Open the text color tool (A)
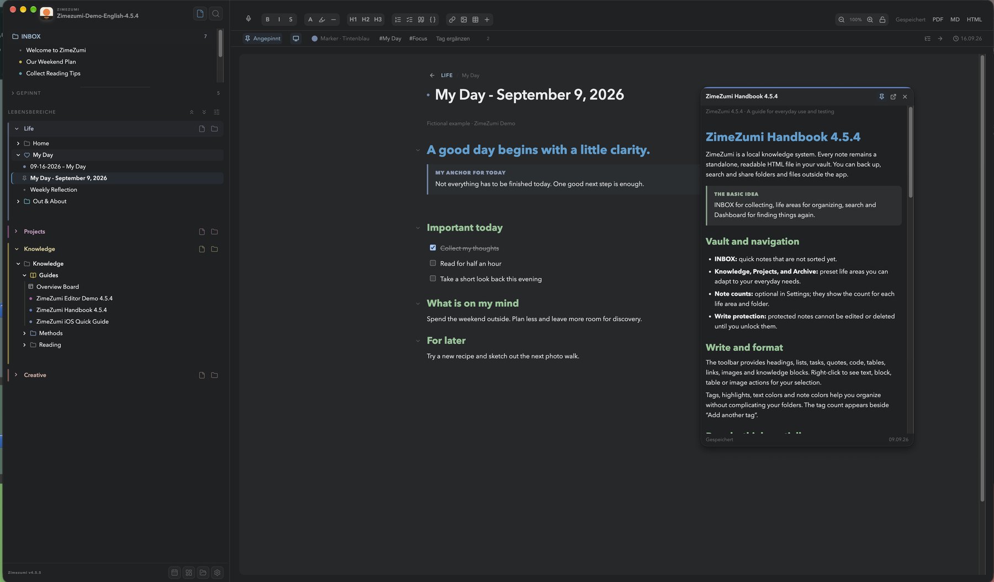 coord(310,19)
